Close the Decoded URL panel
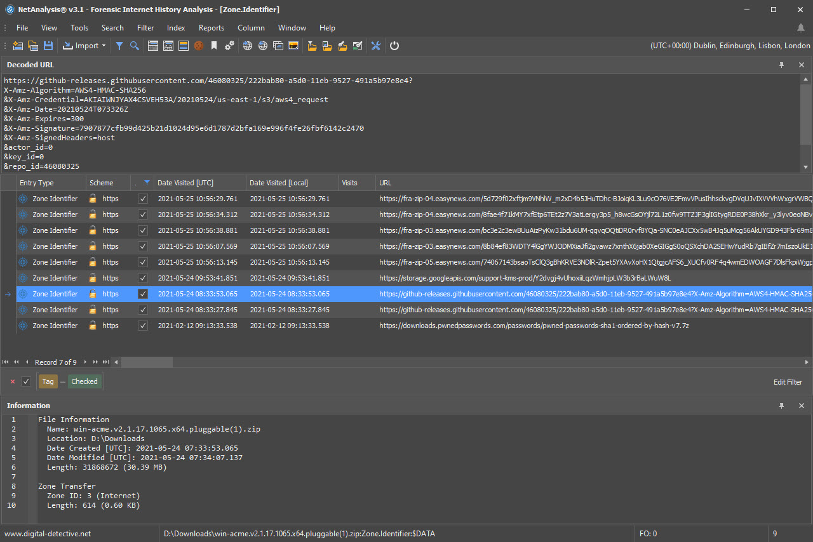This screenshot has height=542, width=813. pyautogui.click(x=802, y=65)
